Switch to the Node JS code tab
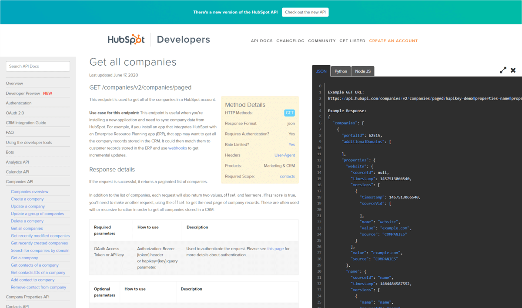This screenshot has height=308, width=522. click(x=363, y=71)
